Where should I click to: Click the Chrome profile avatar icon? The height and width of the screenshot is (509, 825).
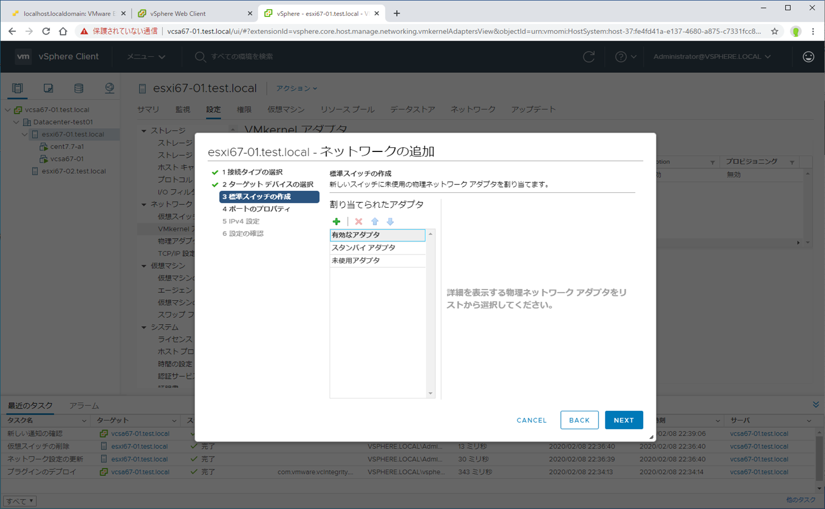tap(796, 31)
